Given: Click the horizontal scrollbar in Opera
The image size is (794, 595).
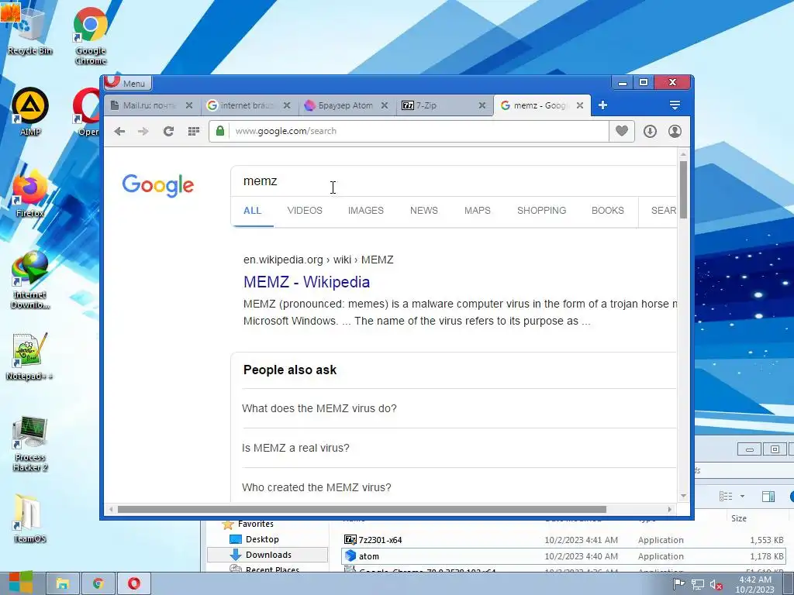Looking at the screenshot, I should (x=361, y=510).
